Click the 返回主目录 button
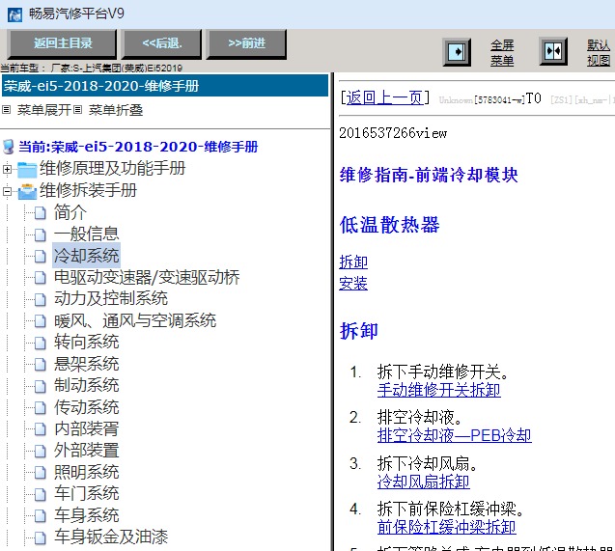615x551 pixels. pos(63,43)
